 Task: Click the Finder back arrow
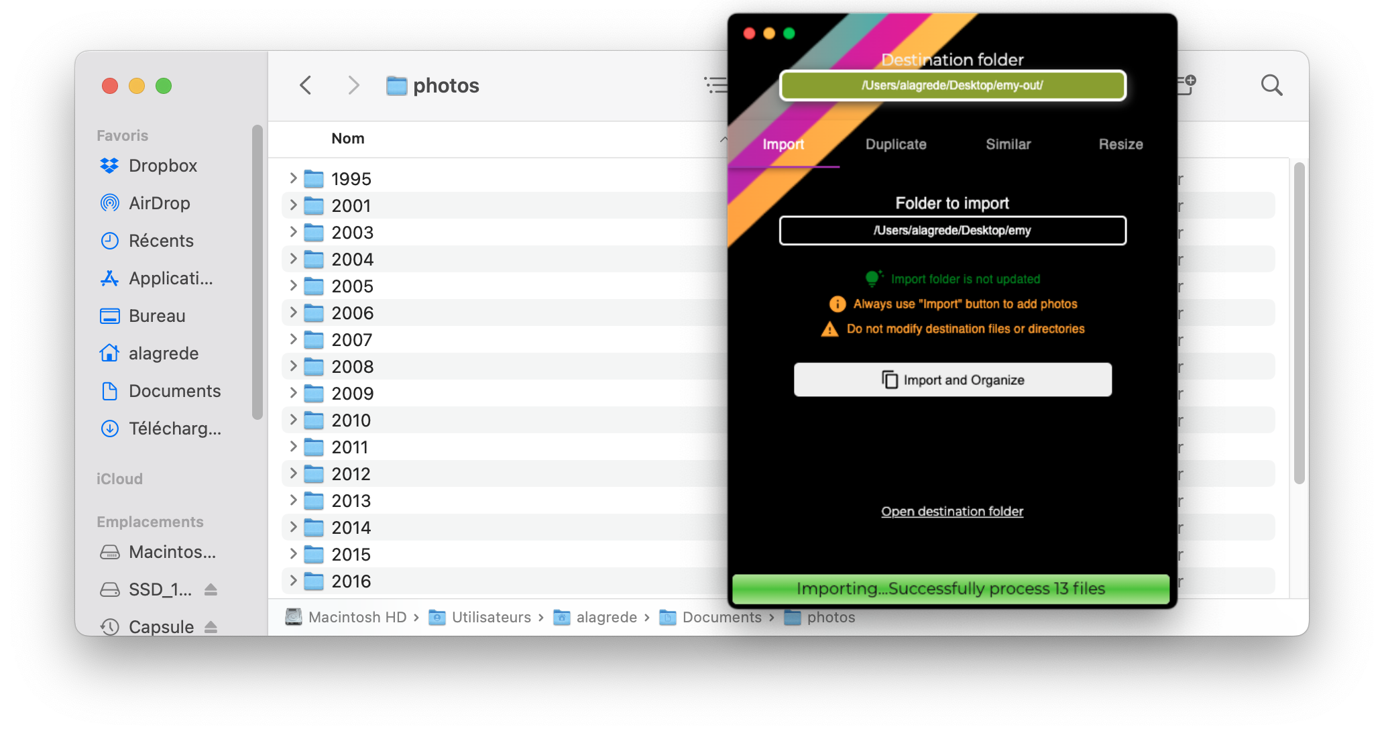point(306,85)
